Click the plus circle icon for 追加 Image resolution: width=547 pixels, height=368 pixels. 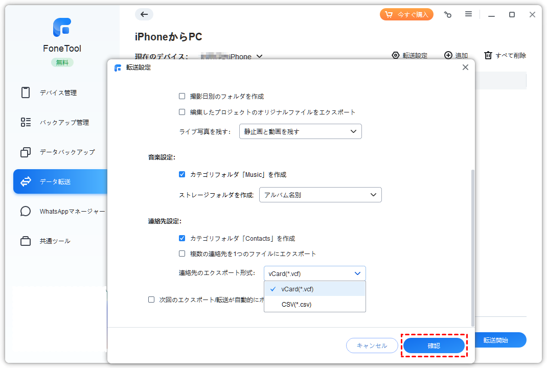[x=448, y=55]
